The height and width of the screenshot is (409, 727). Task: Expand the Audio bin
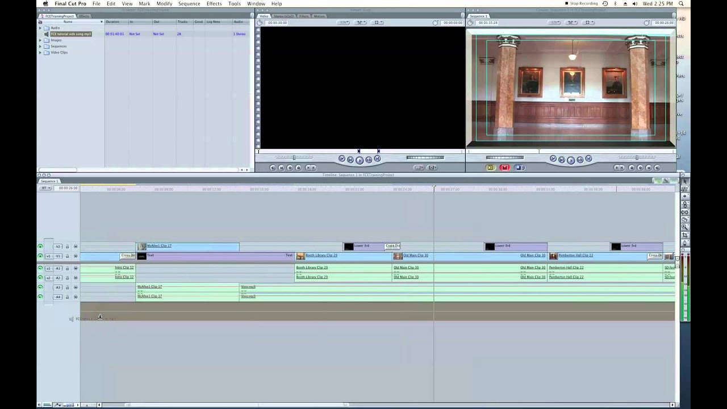[40, 28]
